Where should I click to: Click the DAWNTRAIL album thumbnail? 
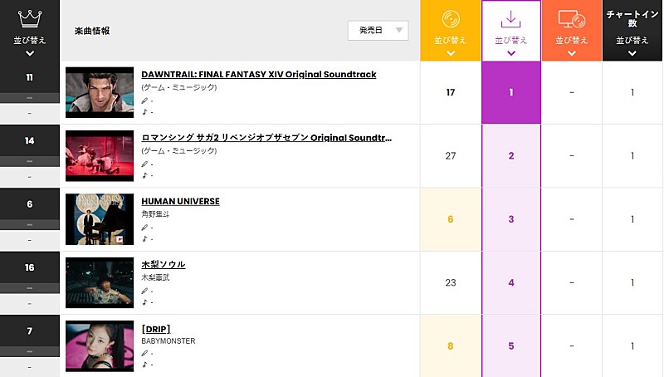(x=100, y=93)
